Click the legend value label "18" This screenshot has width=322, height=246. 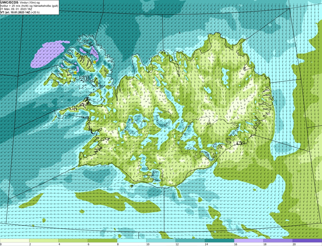point(265,244)
